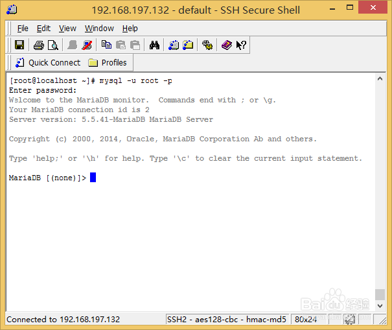Click the scrollbar down arrow
Viewport: 392px width, 330px height.
(x=380, y=306)
